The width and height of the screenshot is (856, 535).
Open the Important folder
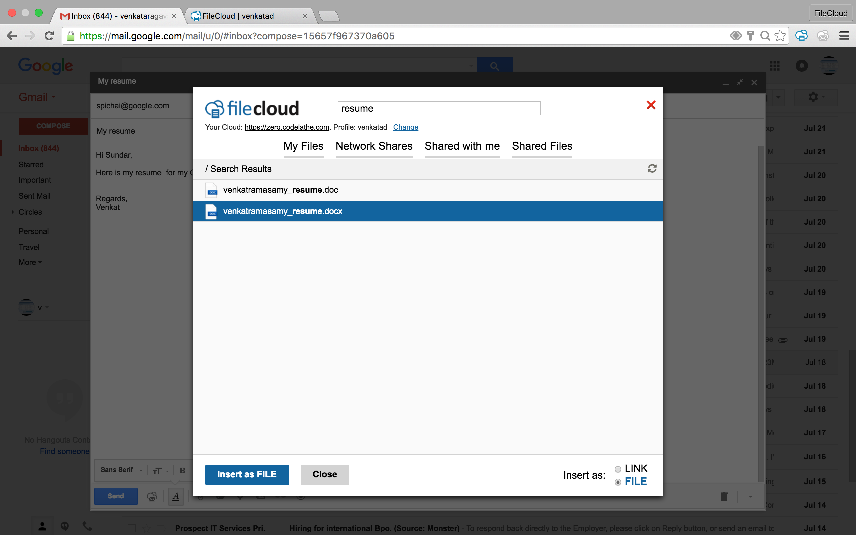pyautogui.click(x=35, y=180)
